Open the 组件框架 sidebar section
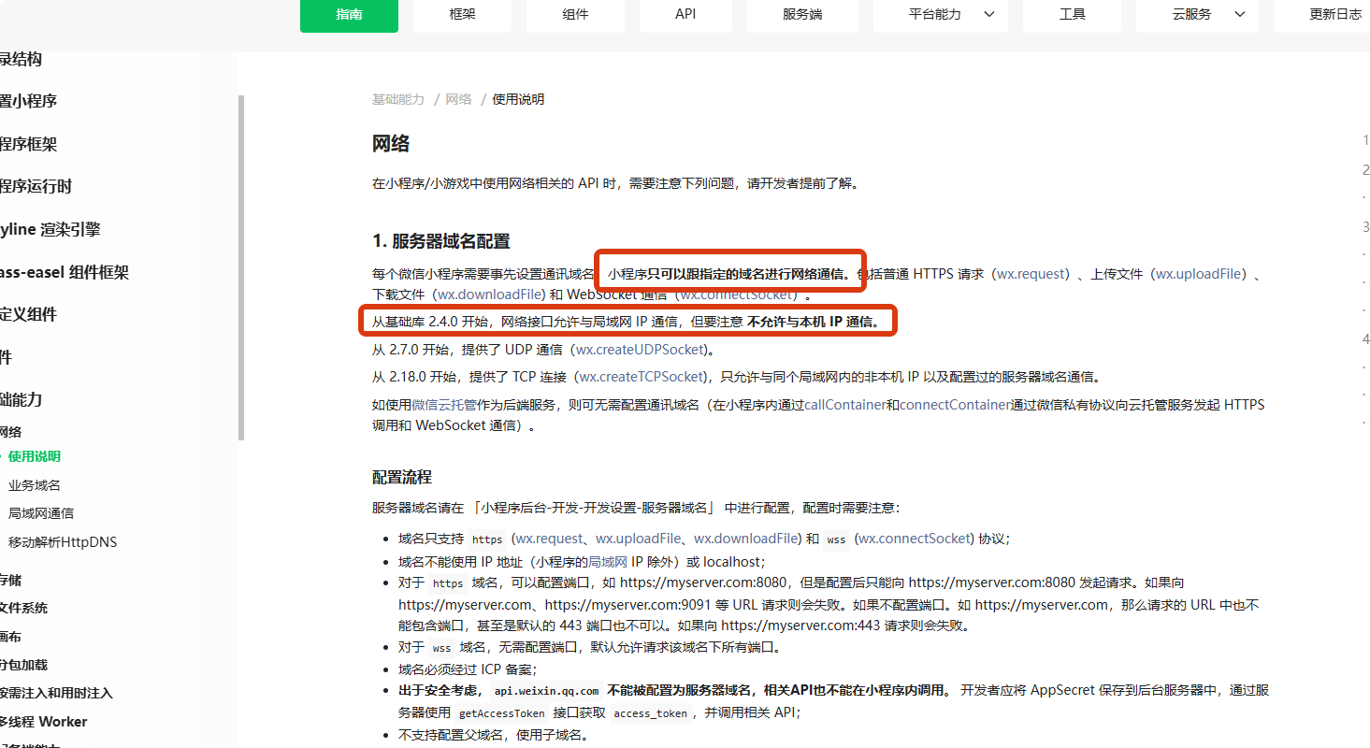This screenshot has width=1370, height=748. pyautogui.click(x=64, y=272)
